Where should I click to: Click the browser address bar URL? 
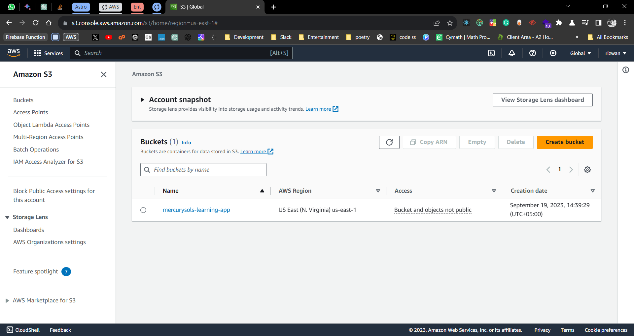[145, 23]
